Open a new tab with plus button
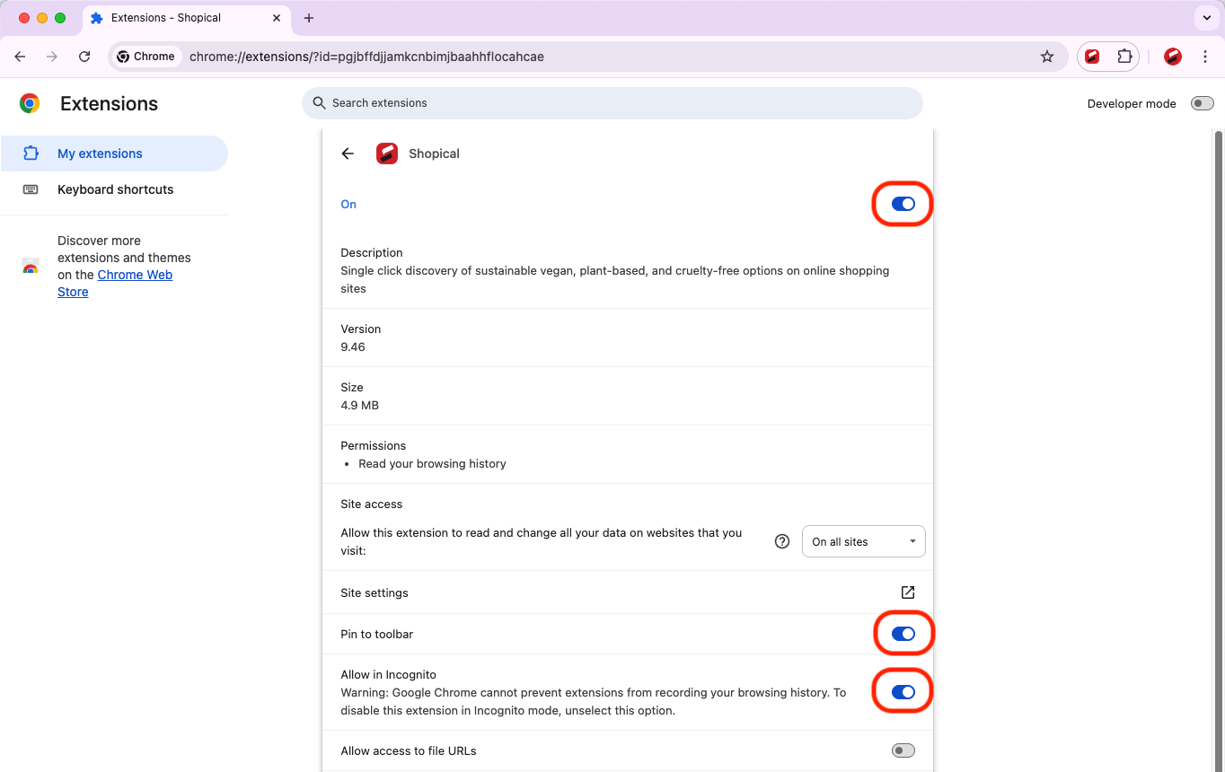The image size is (1225, 772). pyautogui.click(x=309, y=18)
